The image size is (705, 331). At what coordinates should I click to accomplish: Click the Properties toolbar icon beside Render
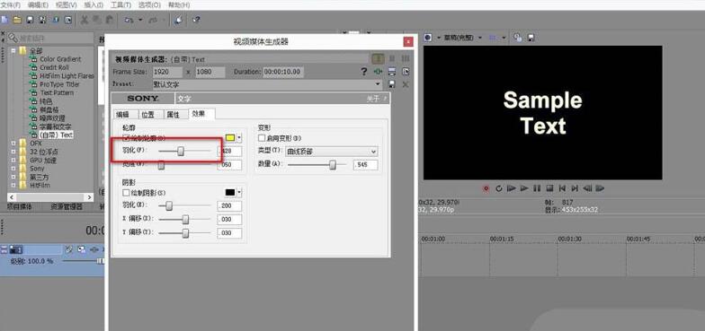[68, 20]
